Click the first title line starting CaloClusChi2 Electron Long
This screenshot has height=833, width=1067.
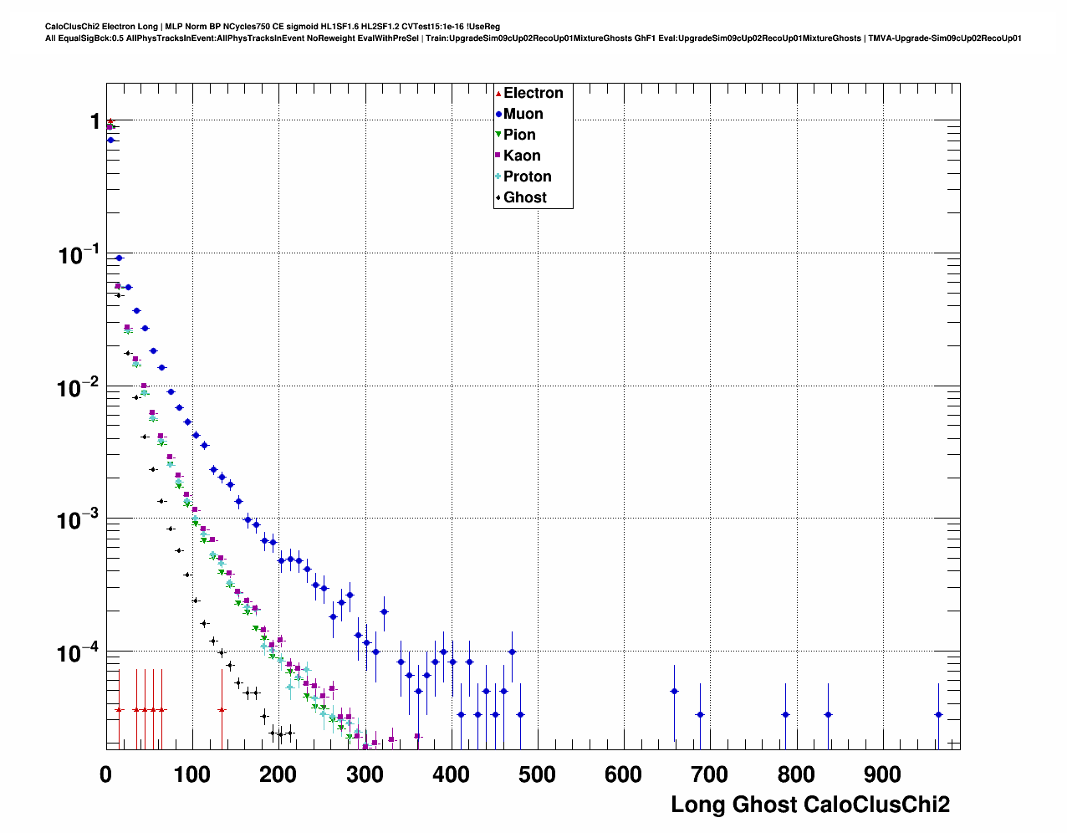point(273,27)
